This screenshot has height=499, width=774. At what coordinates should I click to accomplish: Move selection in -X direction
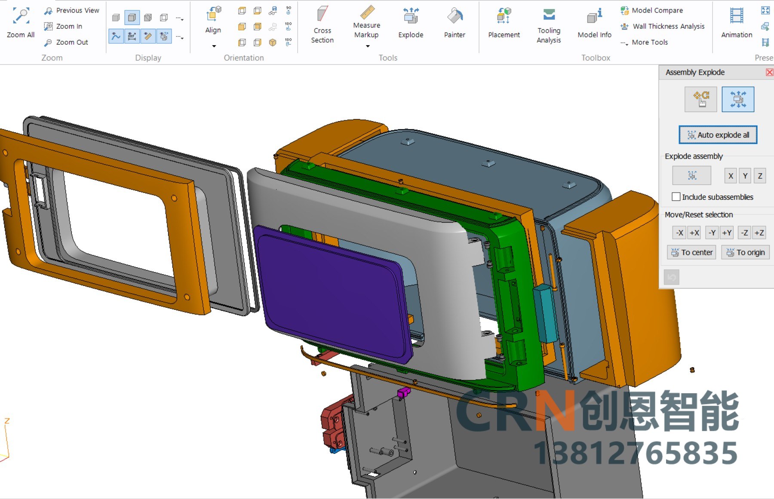679,233
